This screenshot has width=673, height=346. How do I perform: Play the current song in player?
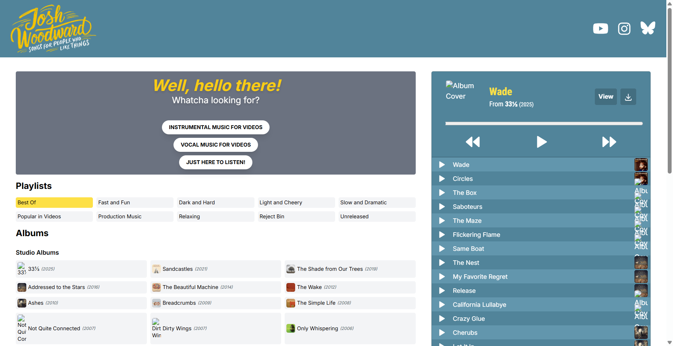[542, 142]
